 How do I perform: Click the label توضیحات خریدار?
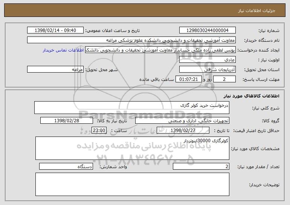264,185
